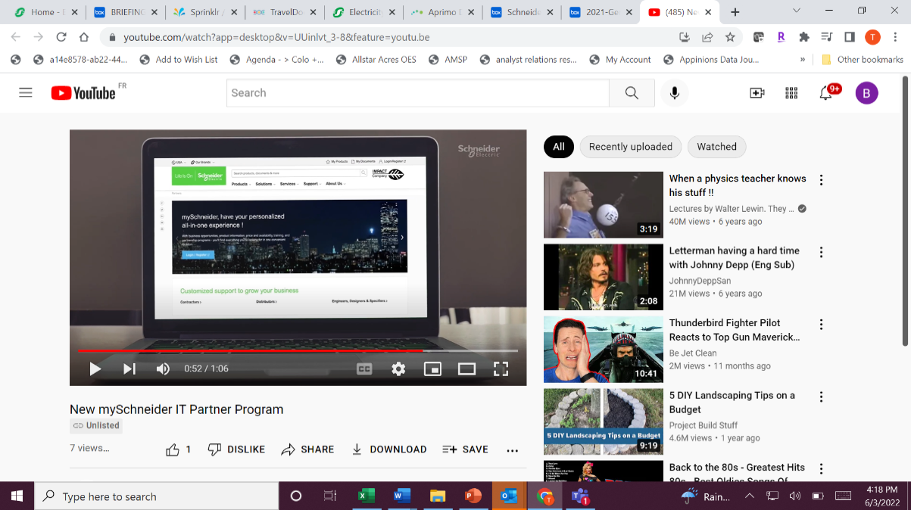The width and height of the screenshot is (911, 510).
Task: Toggle closed captions on the player
Action: [x=364, y=369]
